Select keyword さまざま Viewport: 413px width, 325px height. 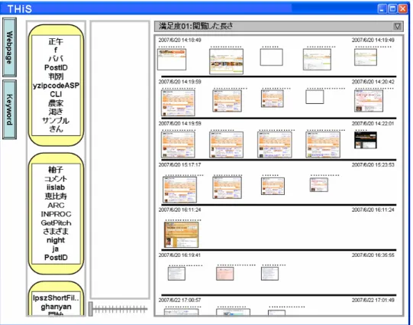coord(56,232)
